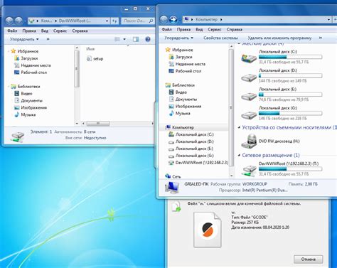Select the Локальный диск (D:) drive icon
Image resolution: width=337 pixels, height=268 pixels.
pos(249,77)
